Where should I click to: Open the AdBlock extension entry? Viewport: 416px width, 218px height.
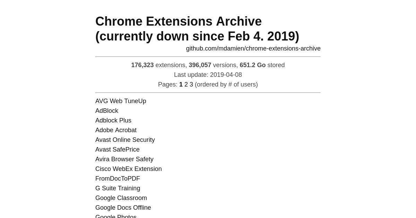[x=107, y=111]
